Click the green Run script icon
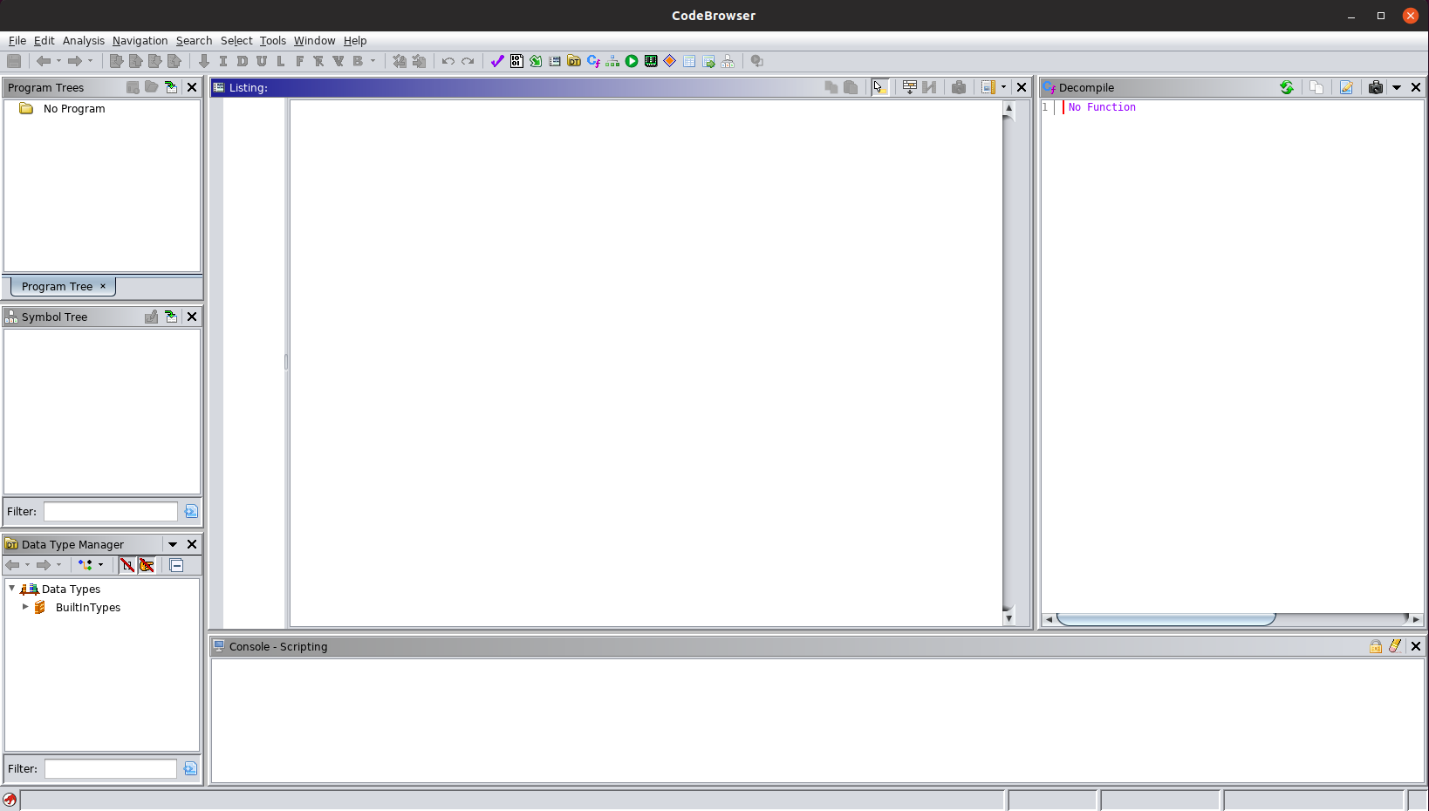Screen dimensions: 1429x811 (x=632, y=61)
